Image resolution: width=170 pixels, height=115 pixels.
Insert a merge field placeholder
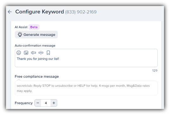pos(33,53)
